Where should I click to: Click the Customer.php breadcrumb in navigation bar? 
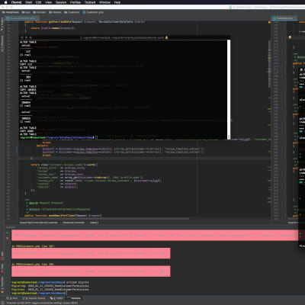[x=93, y=12]
